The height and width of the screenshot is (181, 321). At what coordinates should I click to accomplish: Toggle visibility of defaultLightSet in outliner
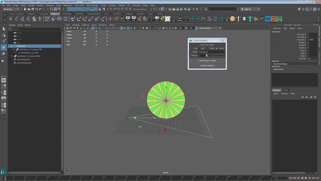(x=15, y=59)
